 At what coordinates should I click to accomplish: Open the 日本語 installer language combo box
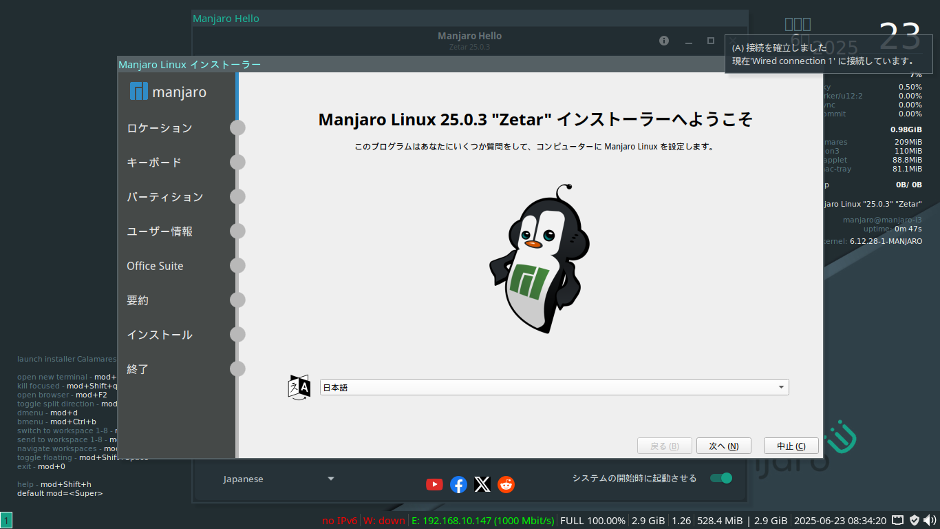(x=555, y=387)
